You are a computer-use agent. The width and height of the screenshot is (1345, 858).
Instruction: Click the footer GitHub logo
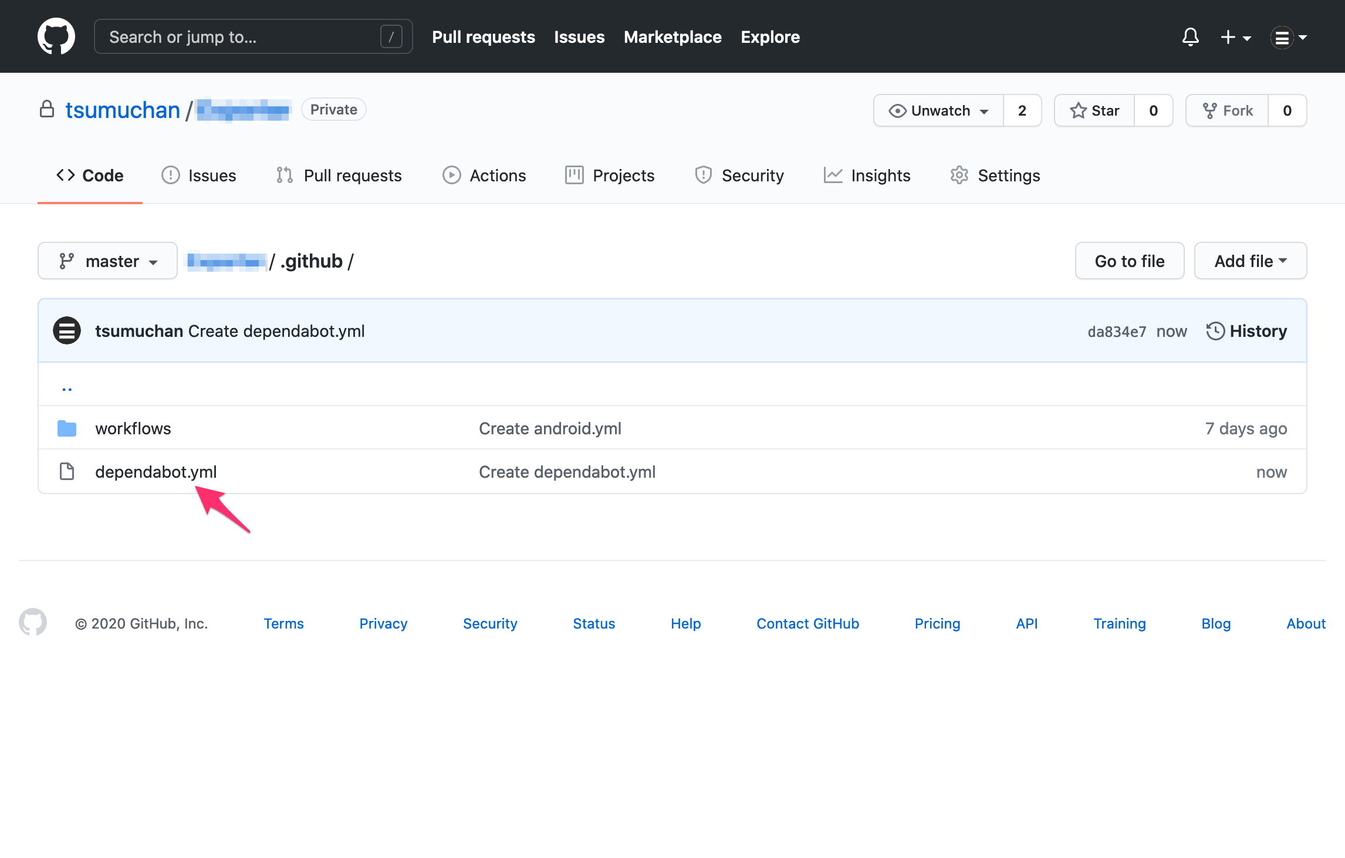point(33,622)
